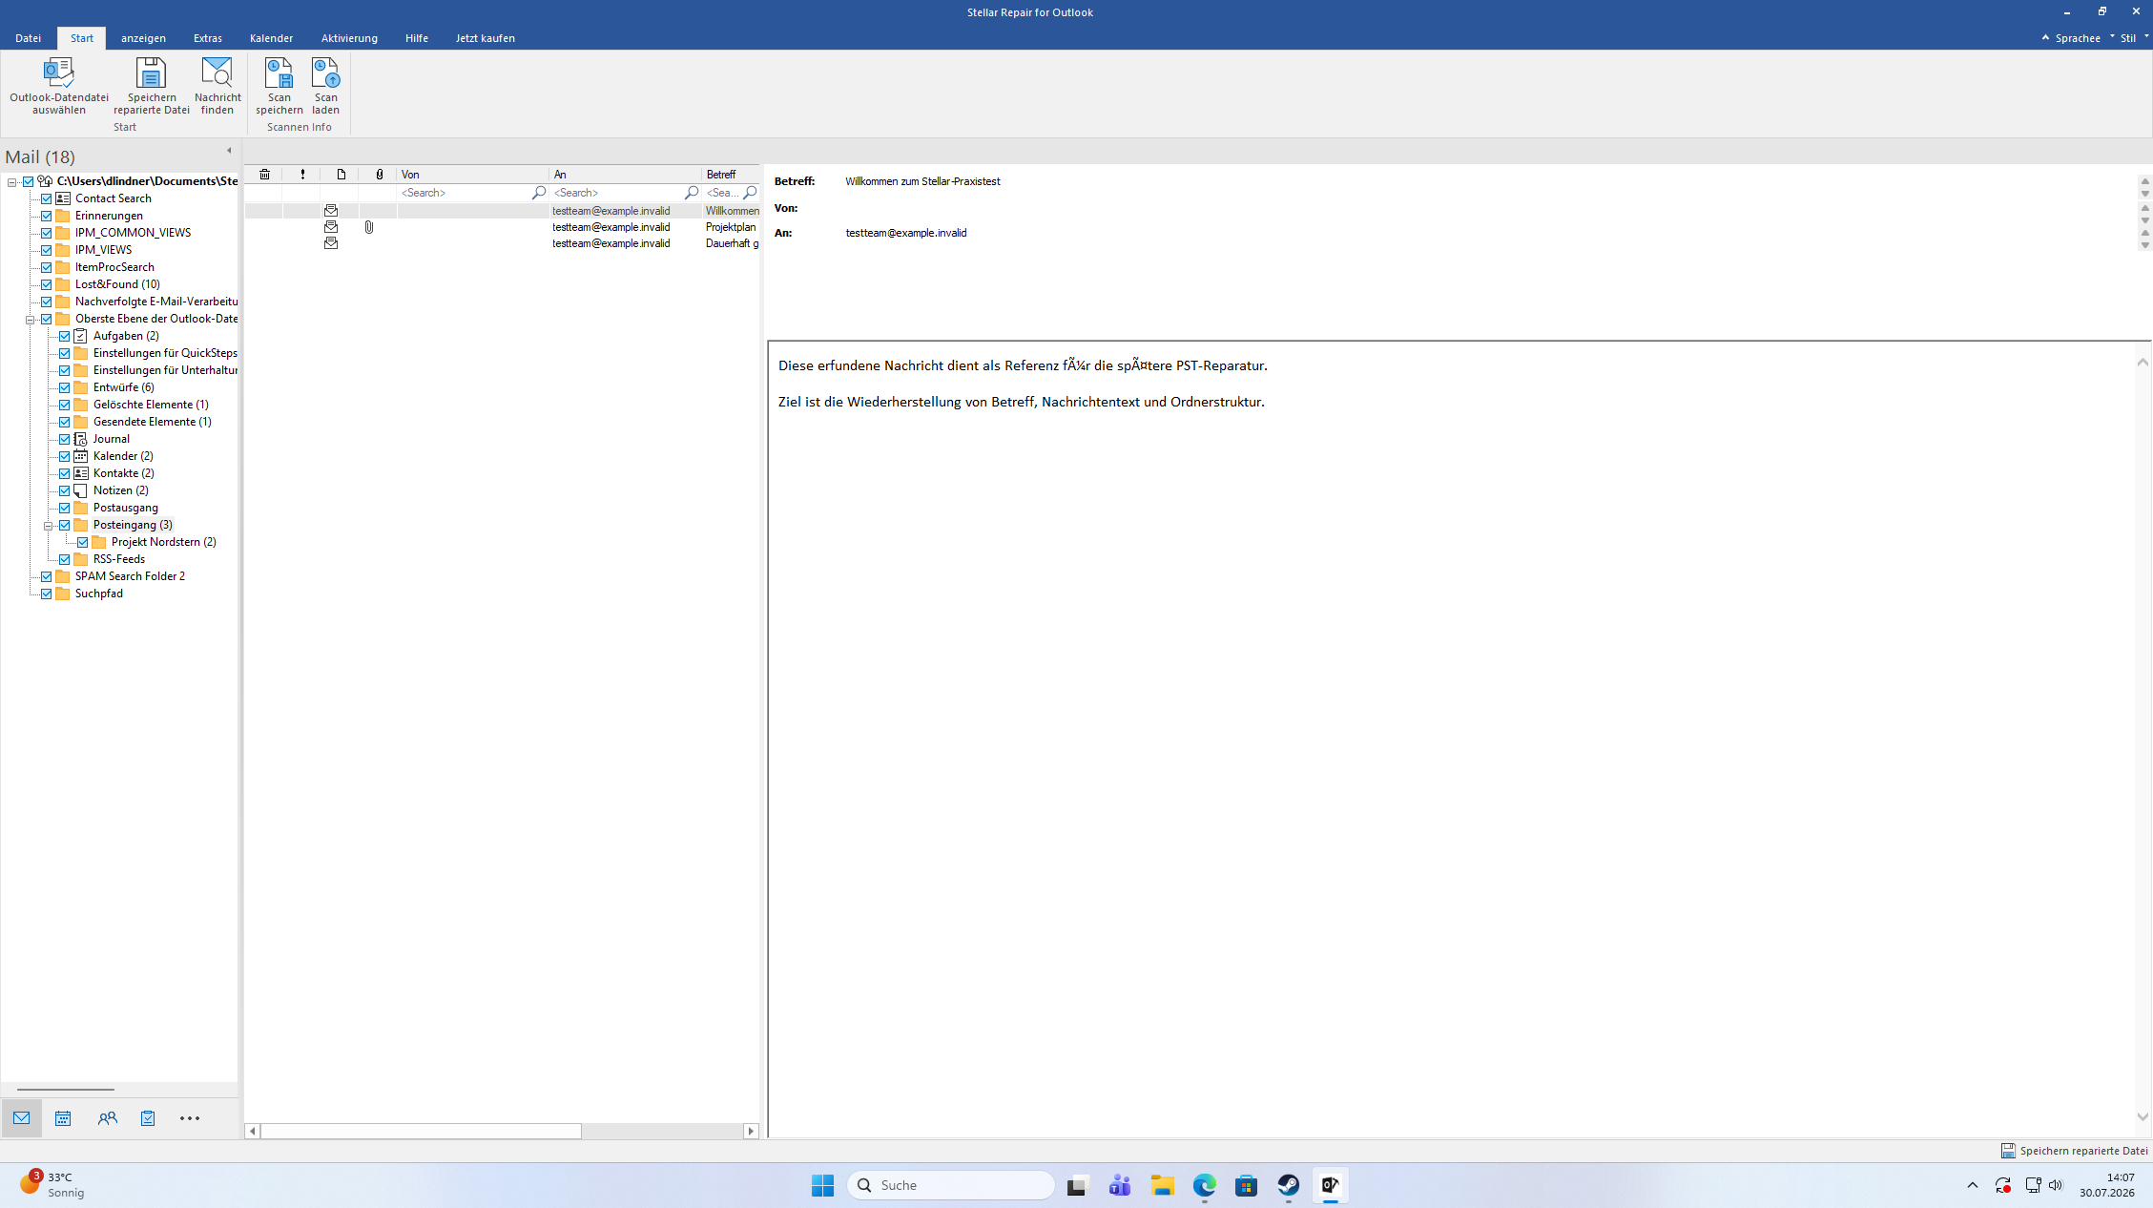This screenshot has height=1208, width=2153.
Task: Sort messages by the An column header
Action: (x=625, y=175)
